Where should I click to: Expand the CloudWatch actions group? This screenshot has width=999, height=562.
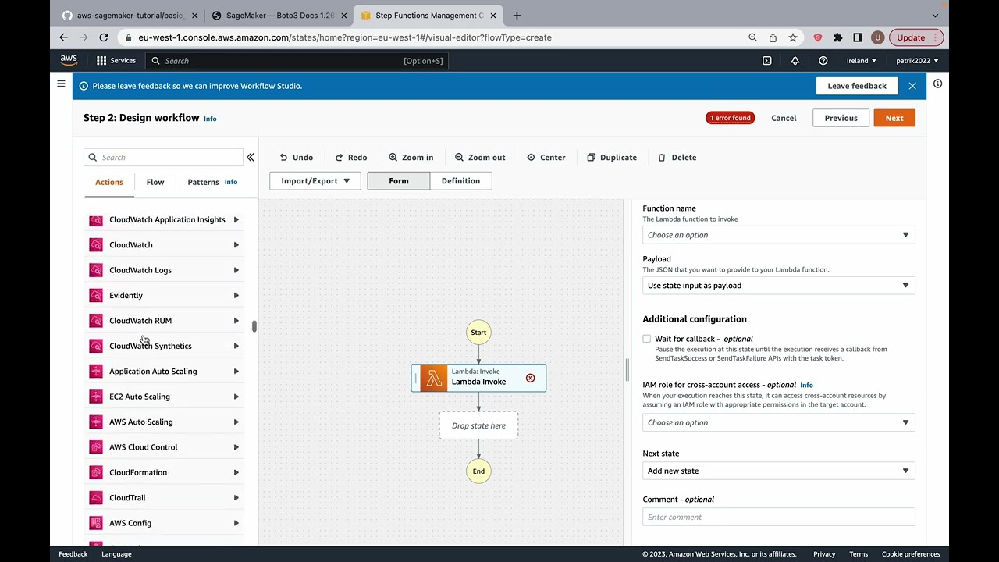coord(236,245)
